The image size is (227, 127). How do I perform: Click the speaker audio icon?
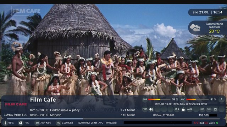[151, 109]
